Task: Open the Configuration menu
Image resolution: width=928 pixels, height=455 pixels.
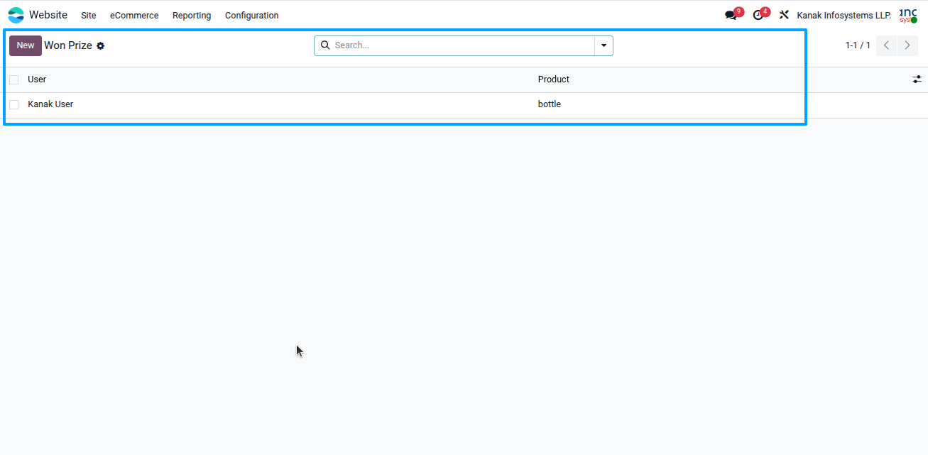Action: 252,15
